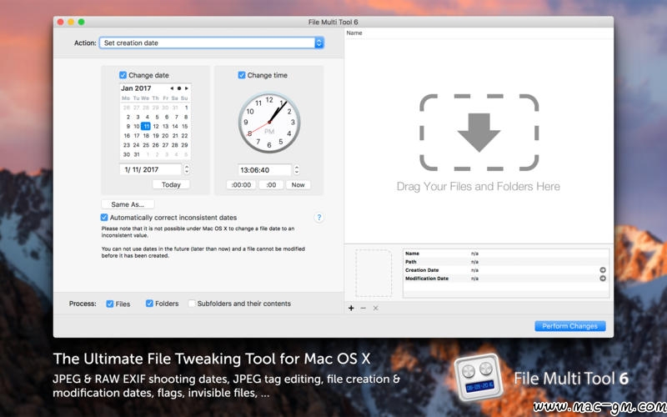Click the Creation Date arrow icon

pyautogui.click(x=603, y=269)
